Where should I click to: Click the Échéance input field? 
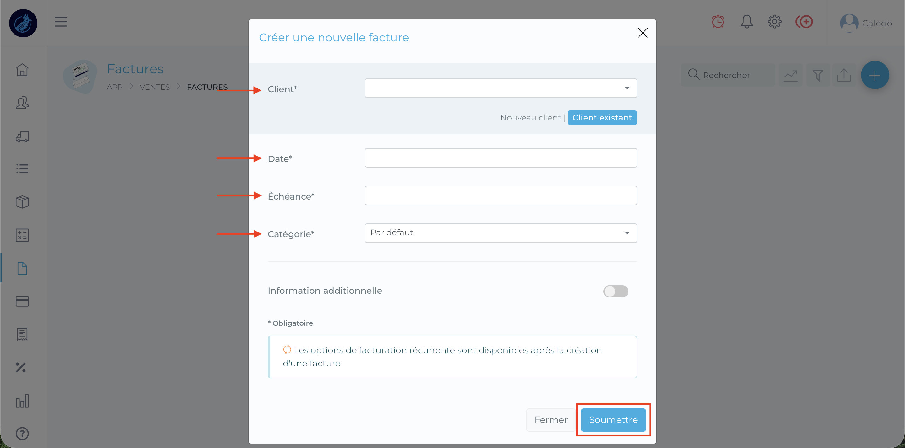[501, 195]
